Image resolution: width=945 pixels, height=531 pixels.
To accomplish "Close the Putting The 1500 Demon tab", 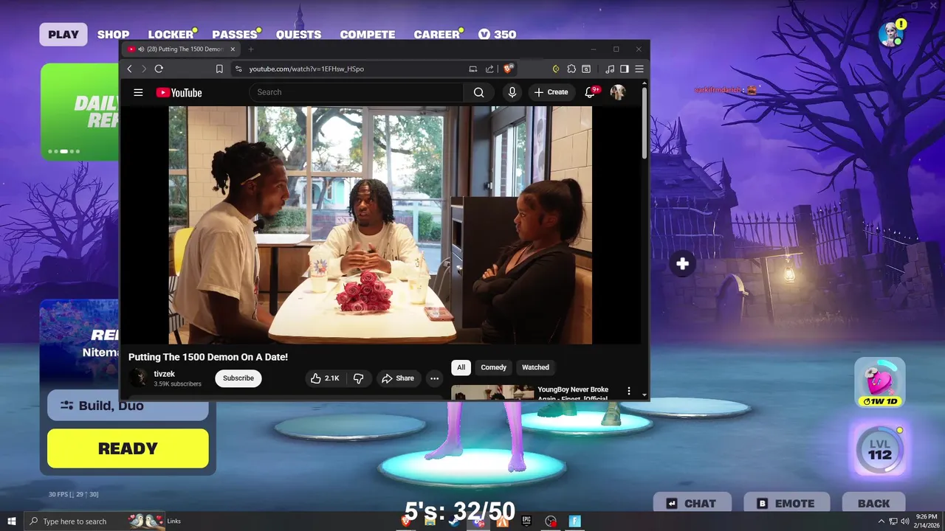I will 233,49.
